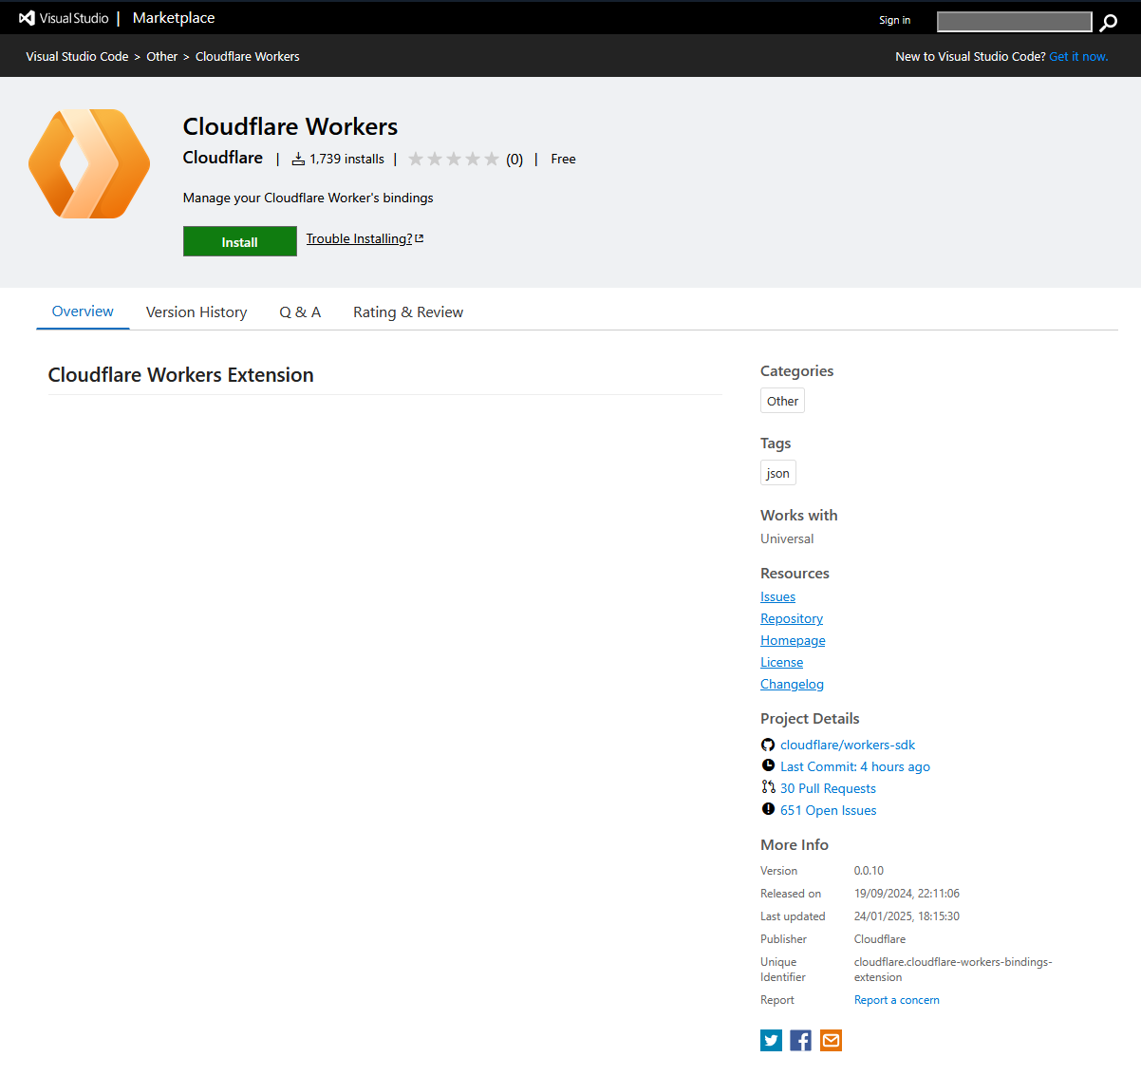Click Report a concern link
The width and height of the screenshot is (1141, 1076).
pyautogui.click(x=897, y=1000)
